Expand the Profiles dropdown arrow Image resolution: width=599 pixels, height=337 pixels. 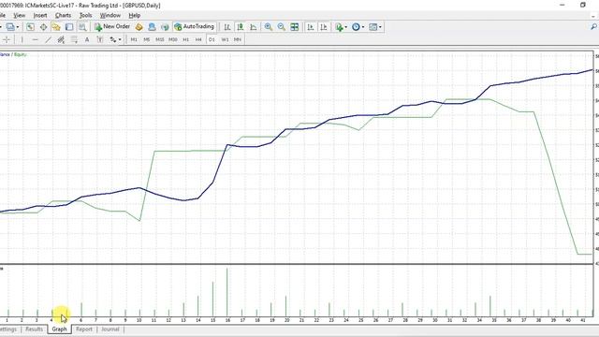18,27
